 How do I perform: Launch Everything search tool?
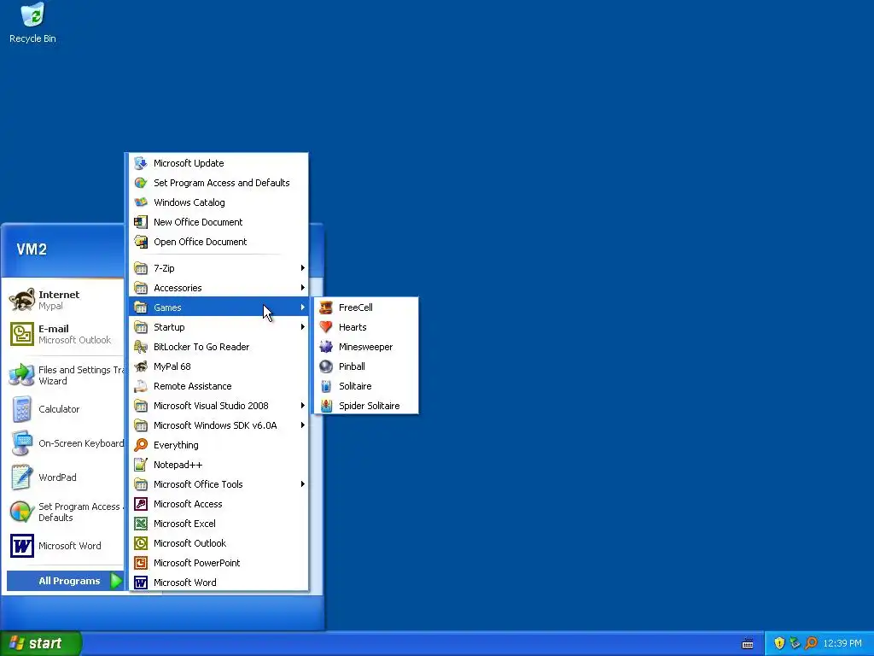[x=218, y=444]
